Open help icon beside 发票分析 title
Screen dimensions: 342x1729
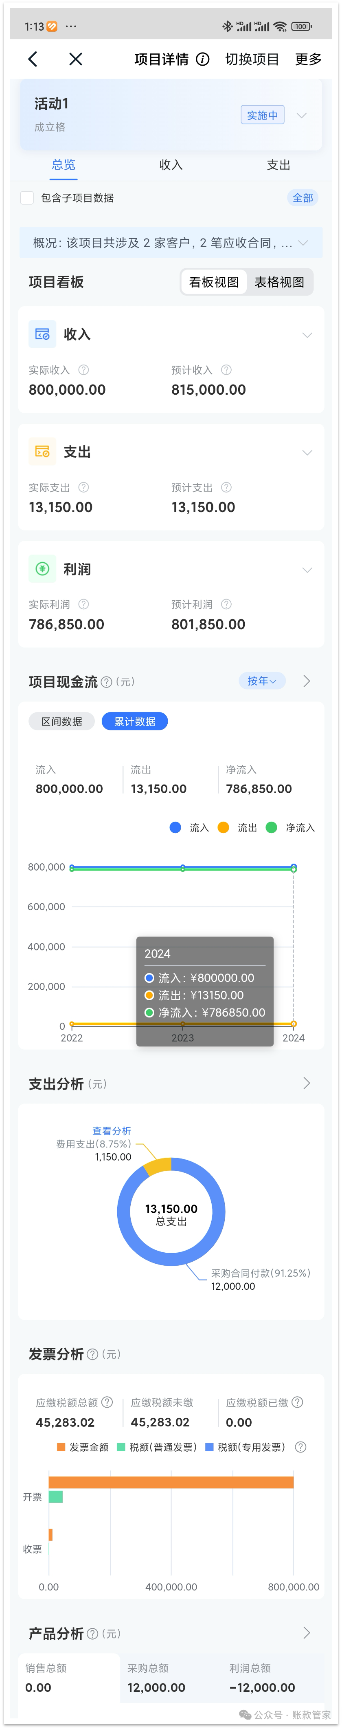[92, 1355]
